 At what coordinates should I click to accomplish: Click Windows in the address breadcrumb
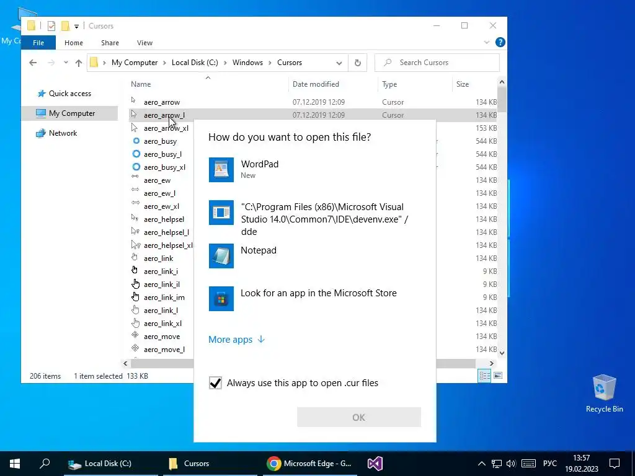[247, 63]
